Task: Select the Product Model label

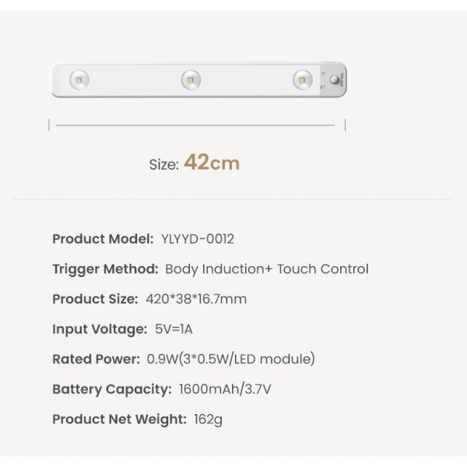Action: click(104, 239)
